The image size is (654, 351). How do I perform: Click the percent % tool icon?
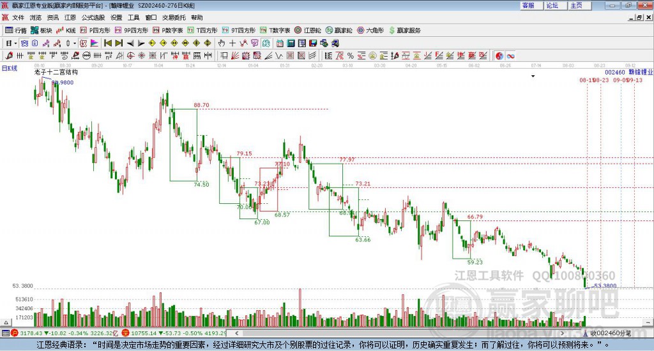pos(351,55)
